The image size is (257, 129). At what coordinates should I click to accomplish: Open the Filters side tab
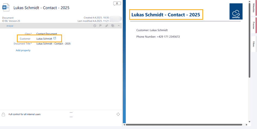point(253,44)
